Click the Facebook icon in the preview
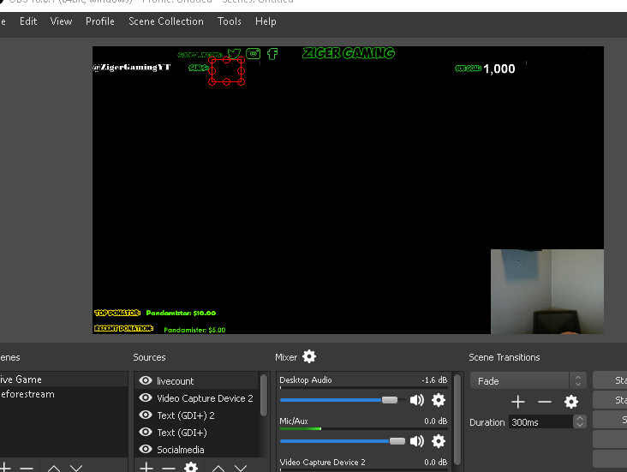 point(272,54)
